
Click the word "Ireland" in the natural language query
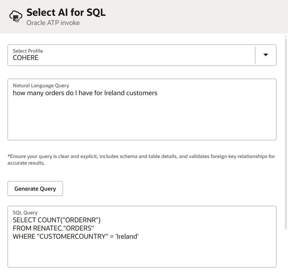click(114, 93)
